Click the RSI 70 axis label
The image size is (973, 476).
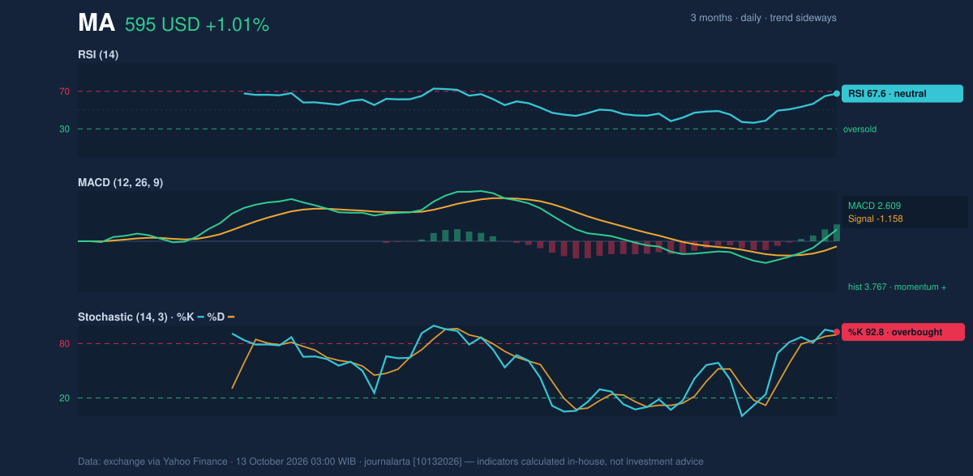click(64, 91)
